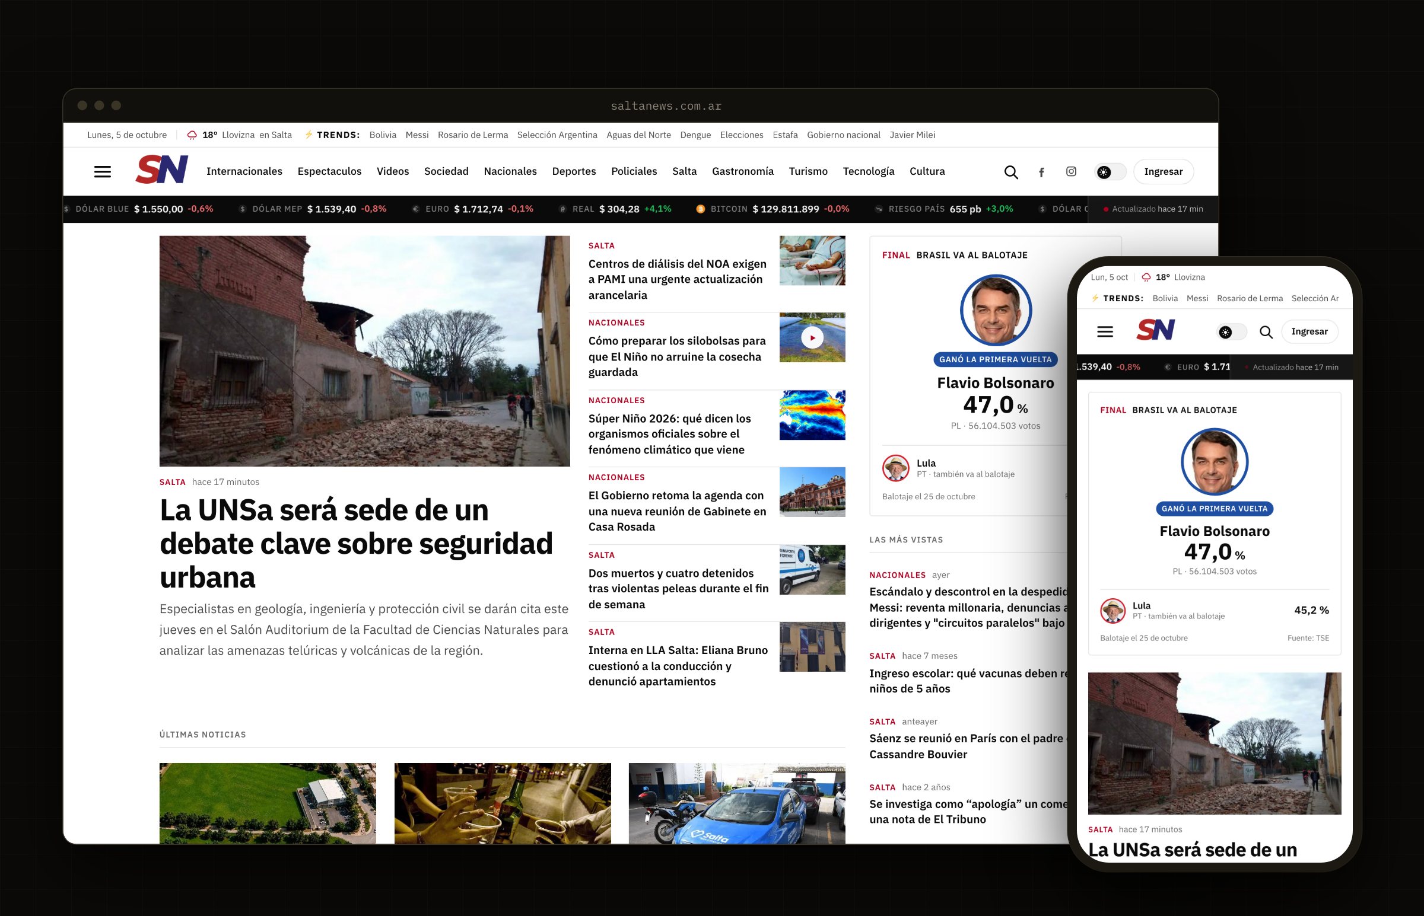The height and width of the screenshot is (916, 1424).
Task: Click the saltanews.com.ar address bar
Action: [x=666, y=106]
